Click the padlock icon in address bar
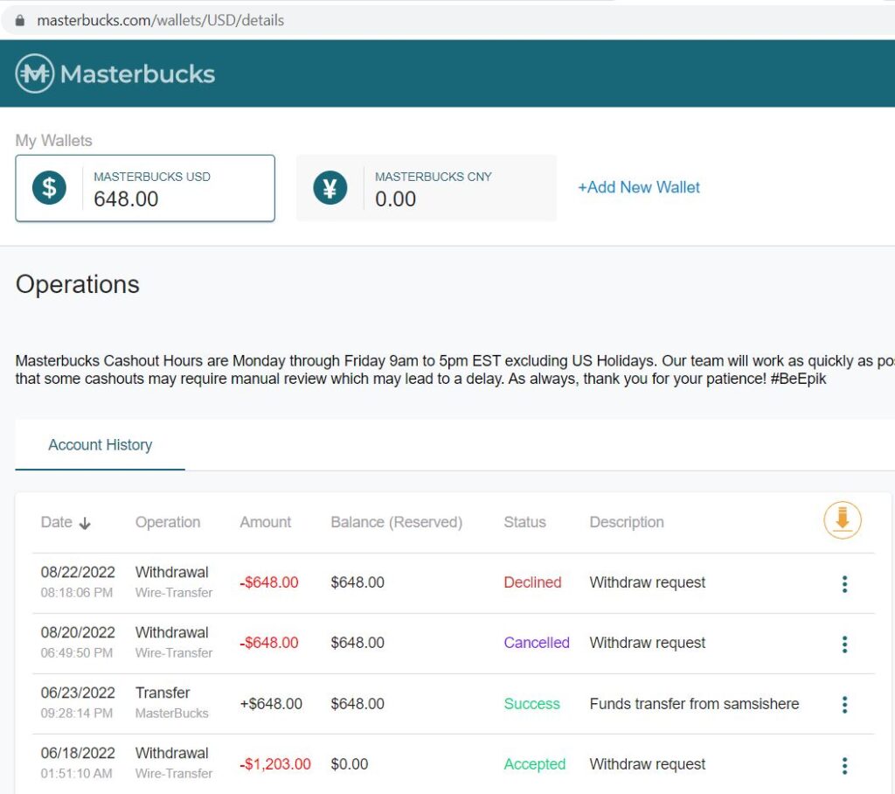This screenshot has width=895, height=794. click(20, 21)
